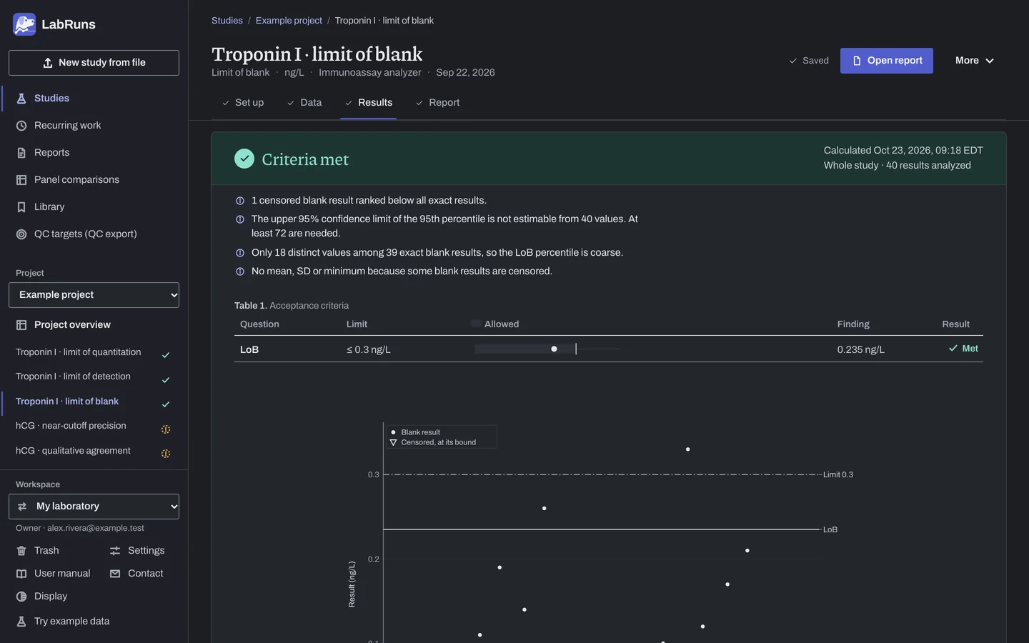The image size is (1029, 643).
Task: Click the Open report button
Action: point(887,61)
